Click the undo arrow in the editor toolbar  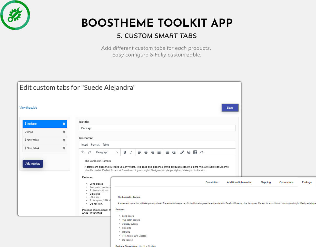[x=83, y=152]
